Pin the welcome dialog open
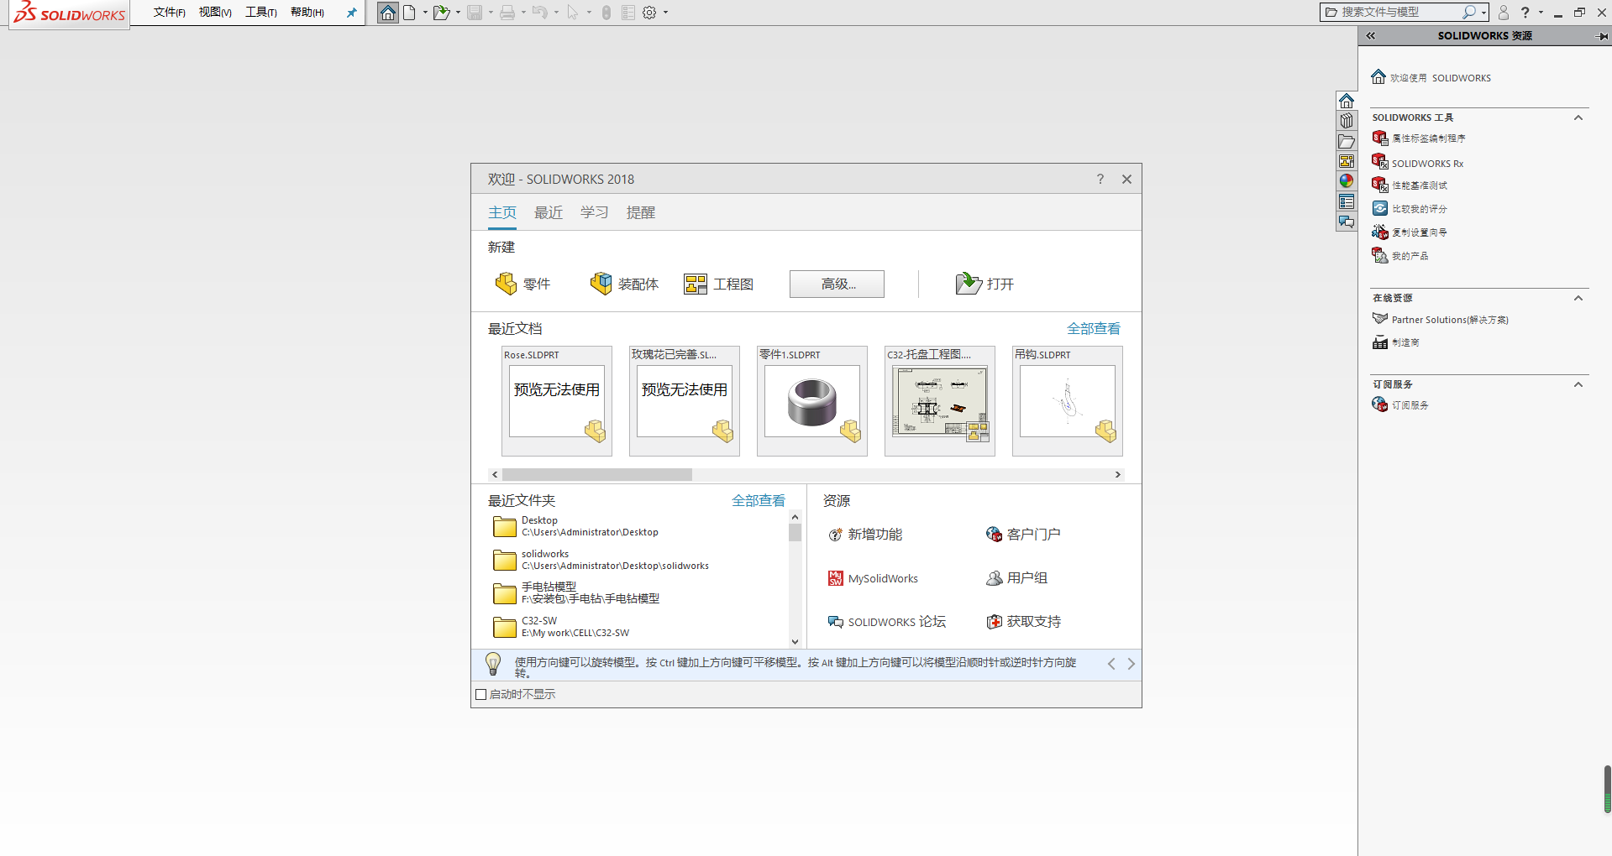The width and height of the screenshot is (1612, 856). (352, 13)
